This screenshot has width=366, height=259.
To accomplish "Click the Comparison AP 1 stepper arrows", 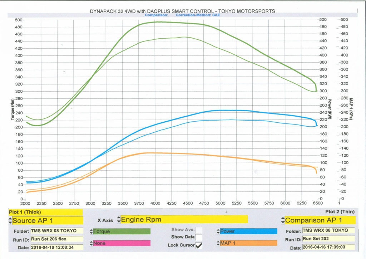I will [x=283, y=220].
